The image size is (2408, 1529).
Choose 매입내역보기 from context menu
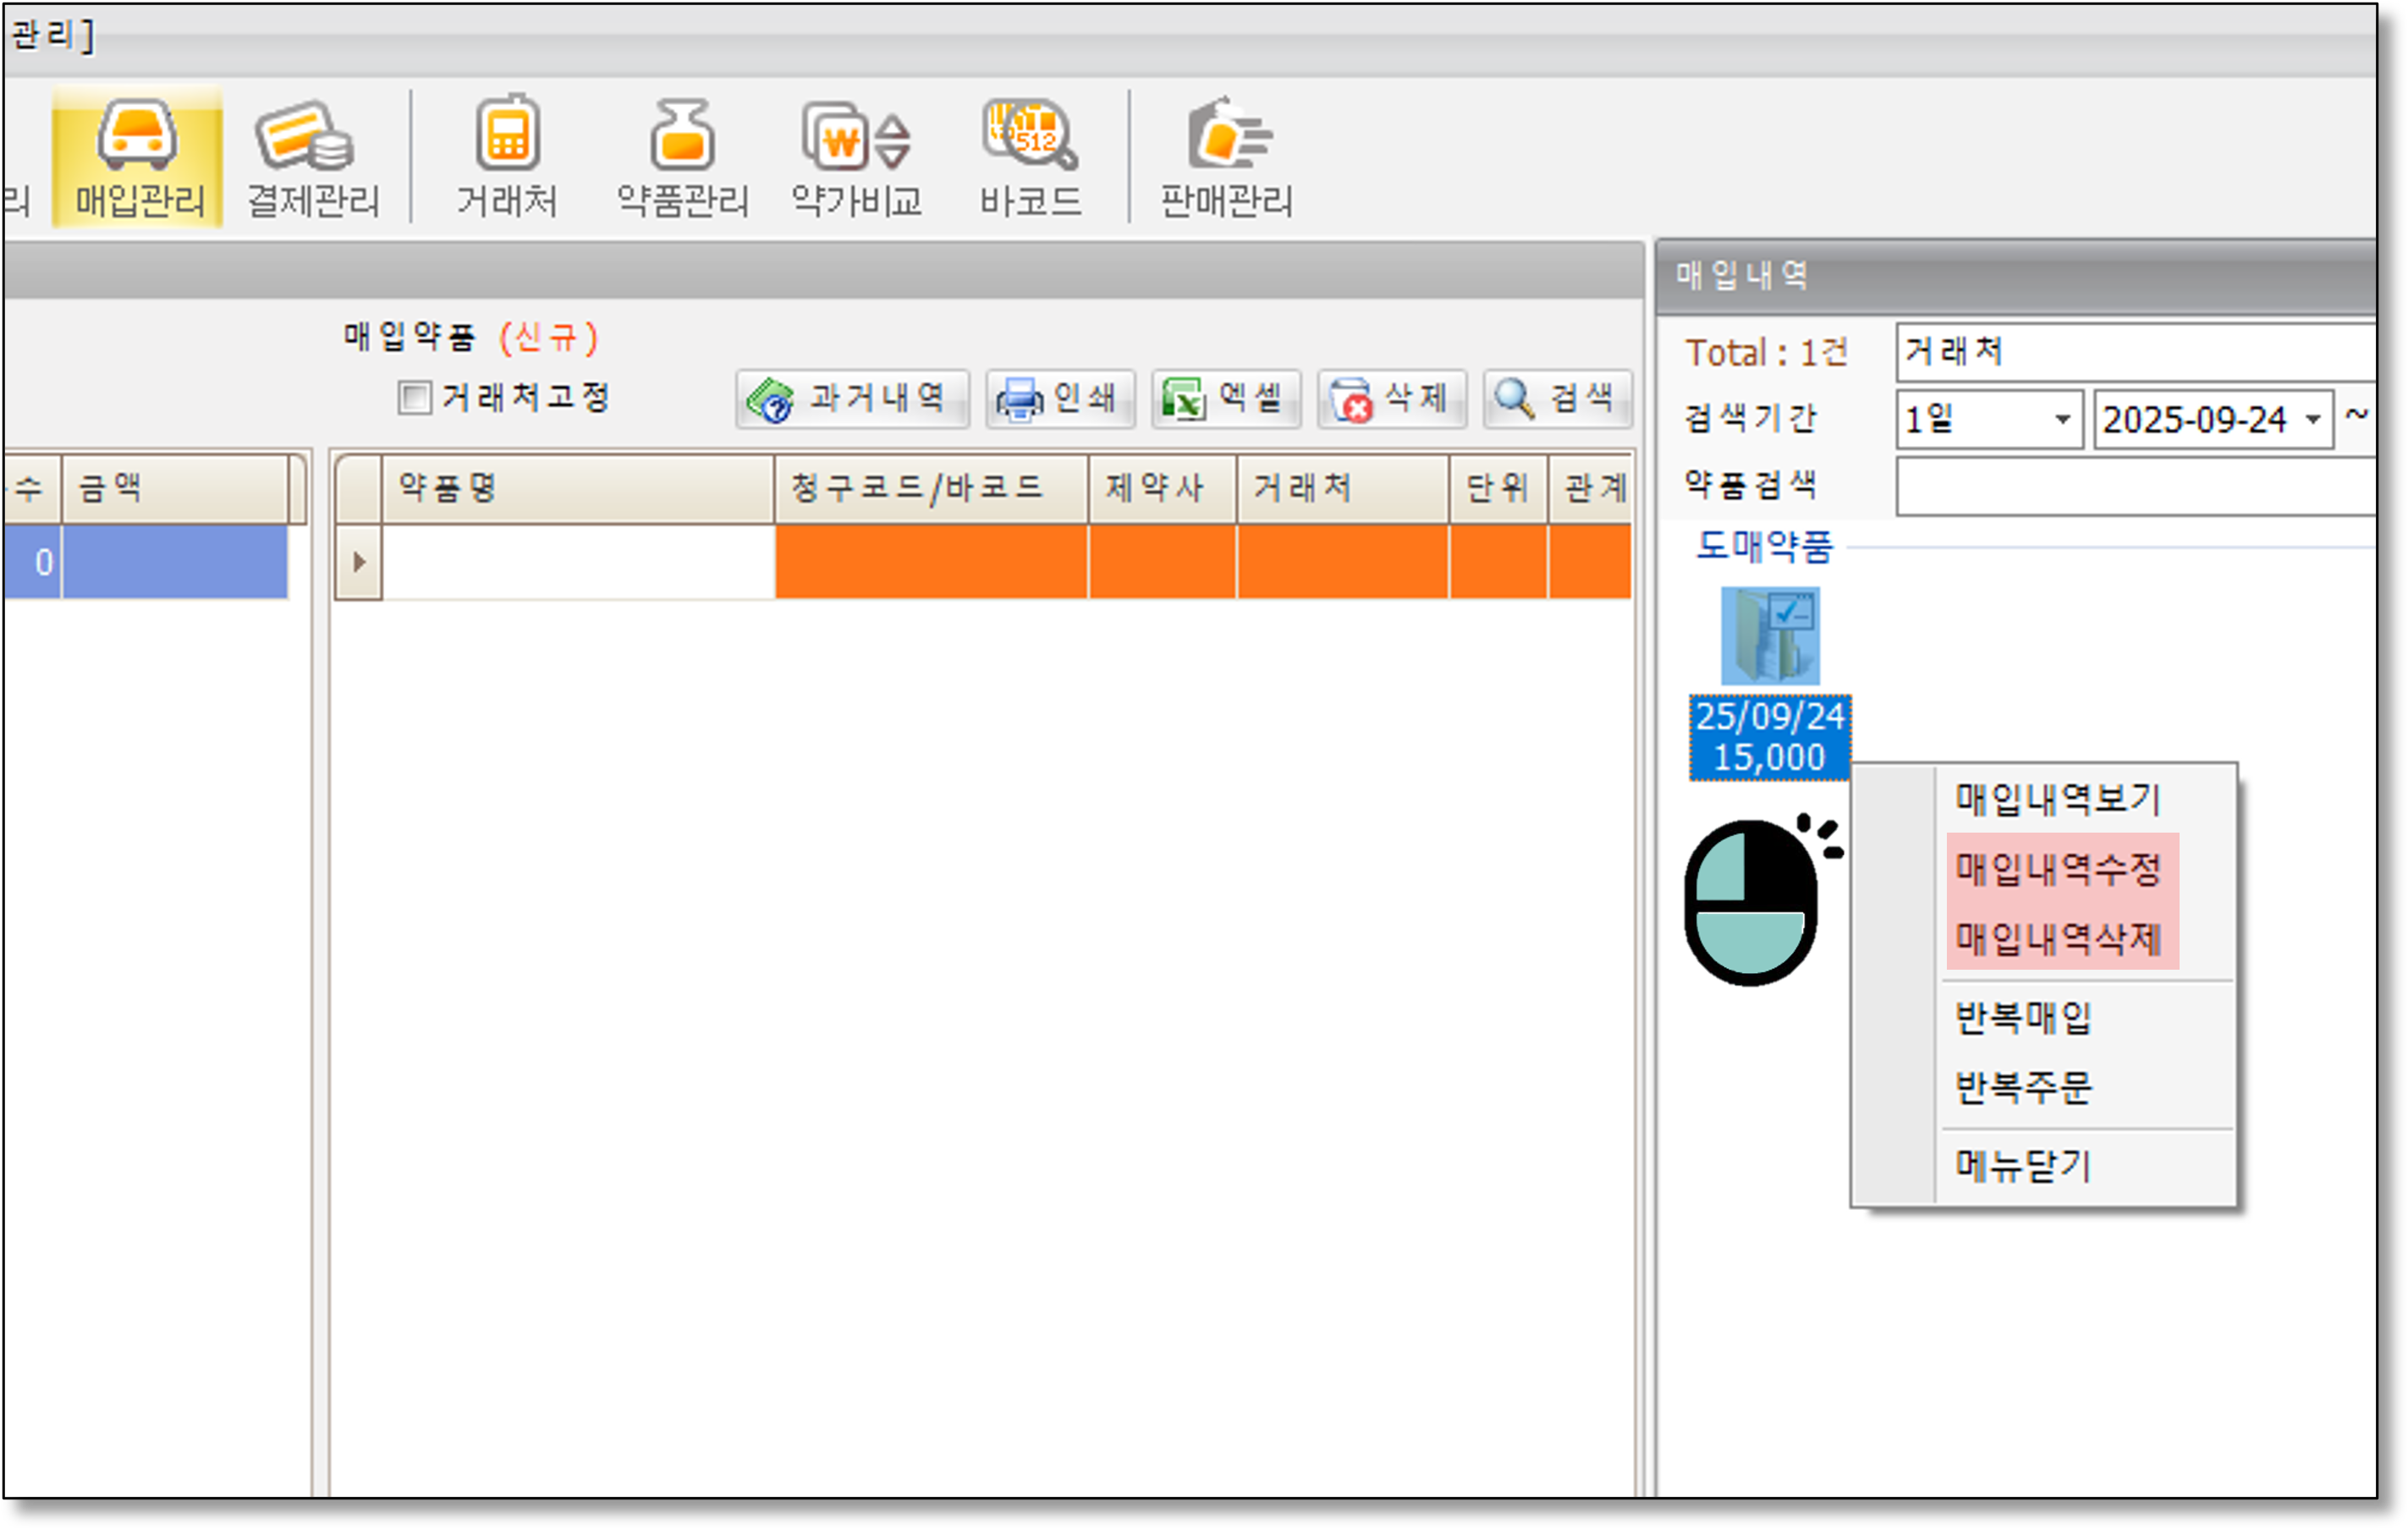coord(2058,799)
